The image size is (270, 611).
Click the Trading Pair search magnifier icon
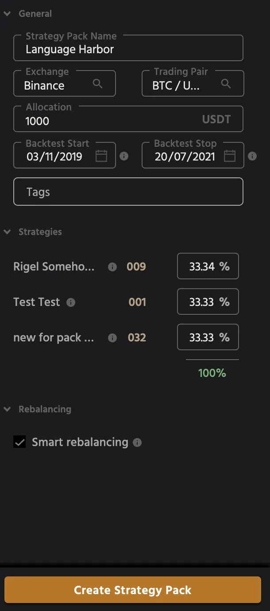226,83
